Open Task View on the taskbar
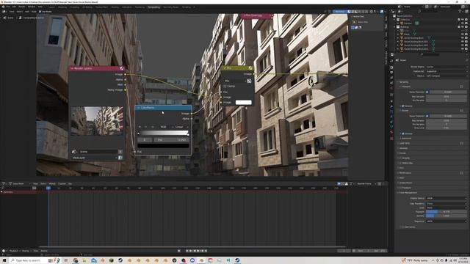The width and height of the screenshot is (470, 264). tap(66, 260)
